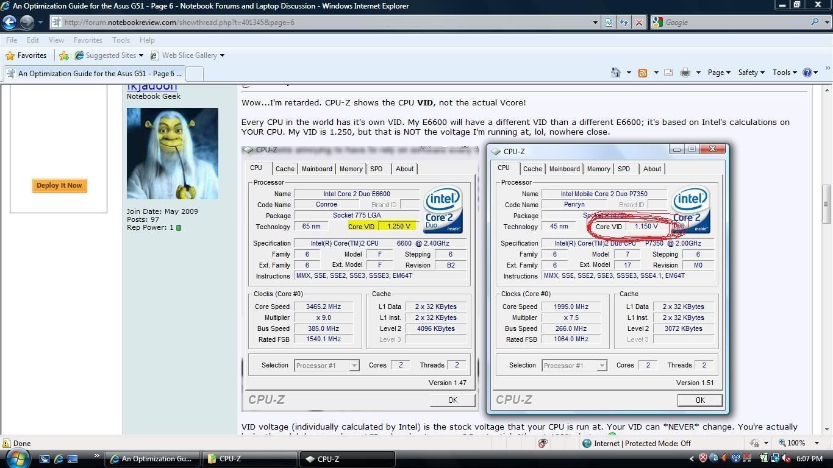Open the Tools menu in menu bar
833x468 pixels.
click(121, 40)
